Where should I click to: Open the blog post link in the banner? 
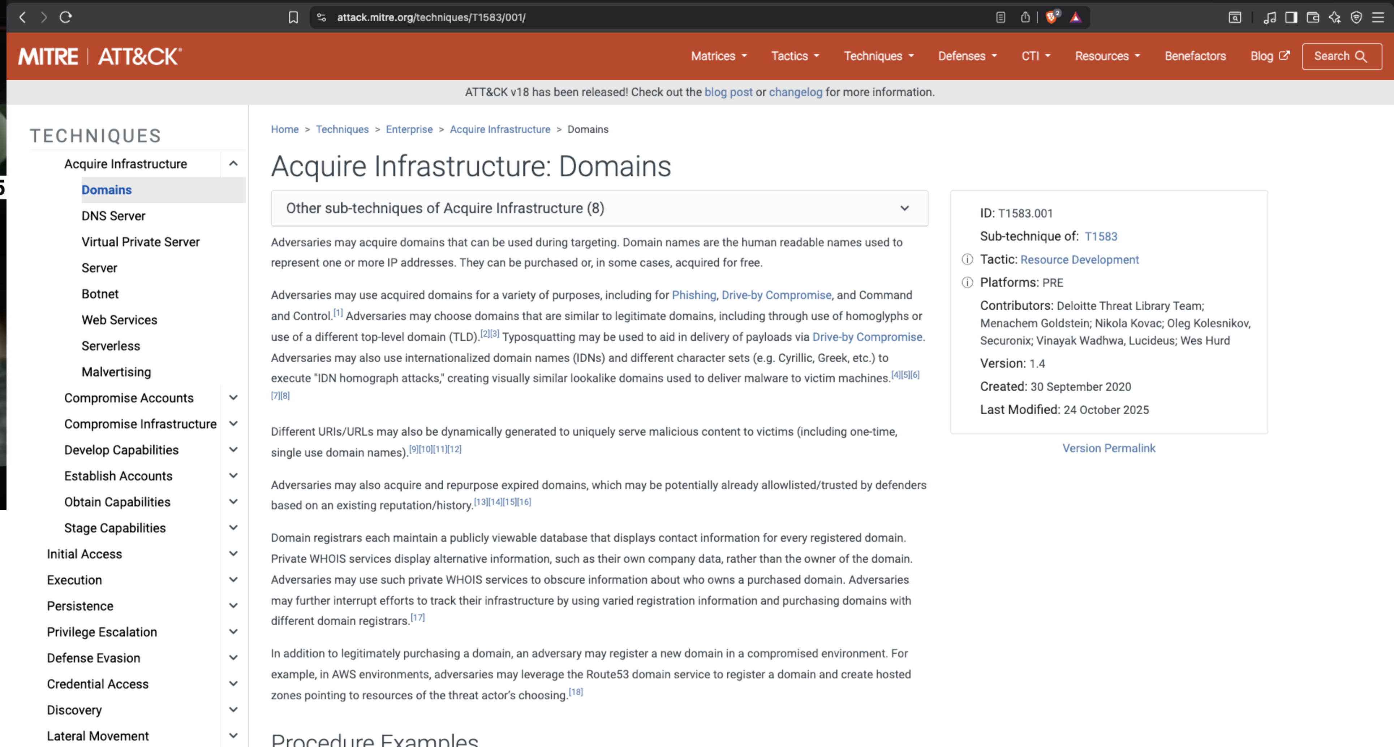click(x=728, y=92)
